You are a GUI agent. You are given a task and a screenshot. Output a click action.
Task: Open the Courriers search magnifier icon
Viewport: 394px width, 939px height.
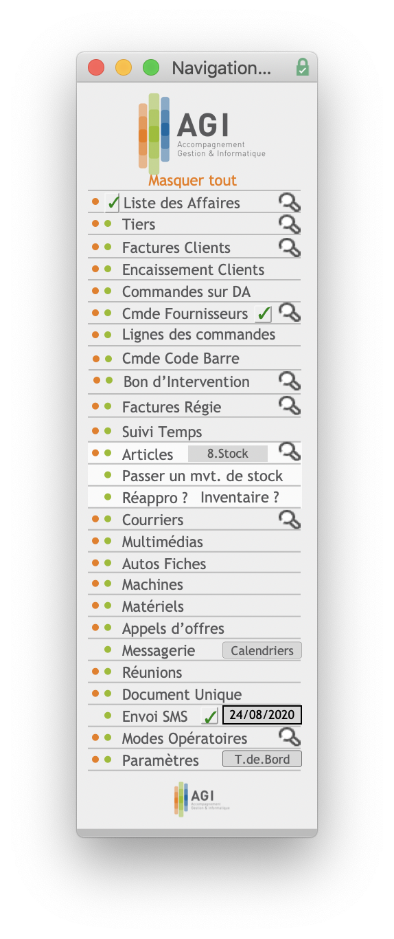click(290, 519)
